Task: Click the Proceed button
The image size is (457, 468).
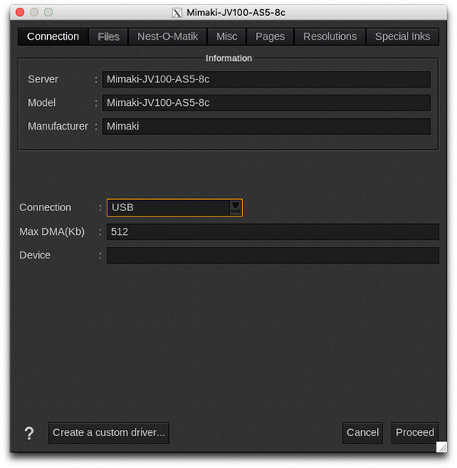Action: (x=414, y=433)
